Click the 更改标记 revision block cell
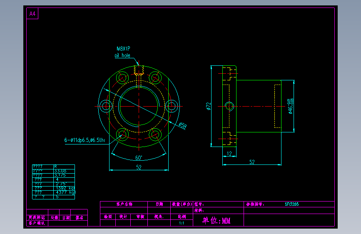361x234 pixels. pos(37,218)
